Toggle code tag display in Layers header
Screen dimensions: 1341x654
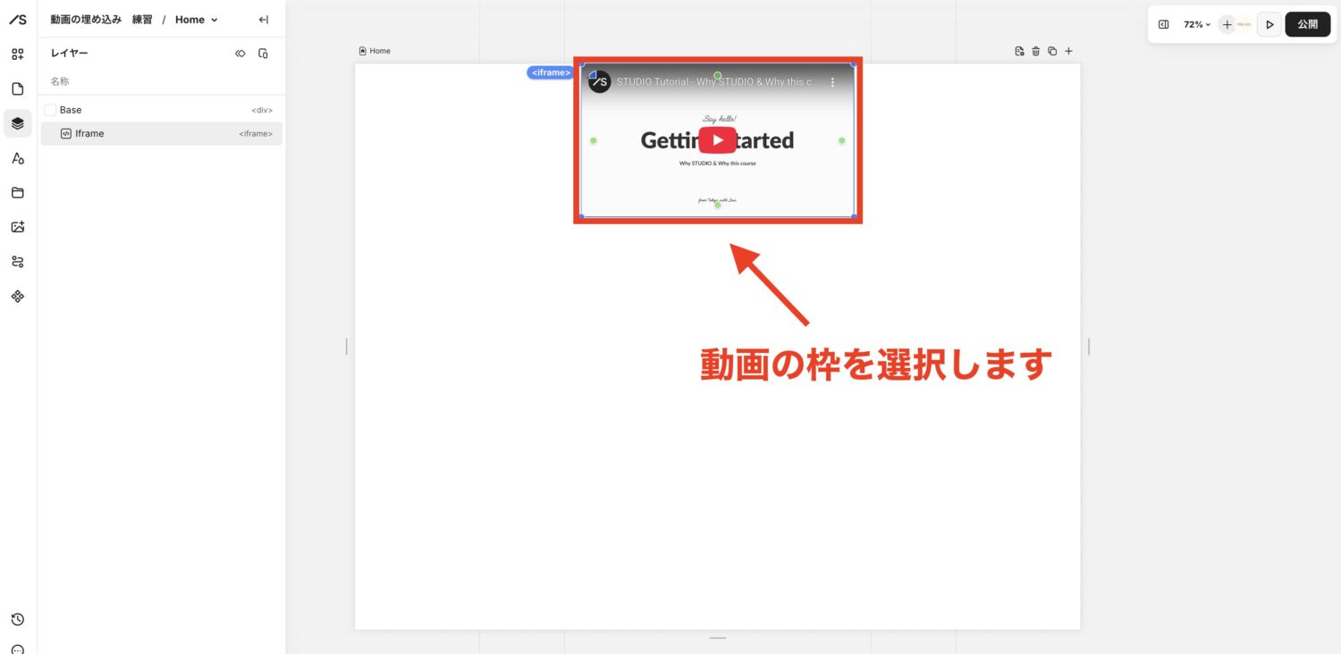(240, 54)
